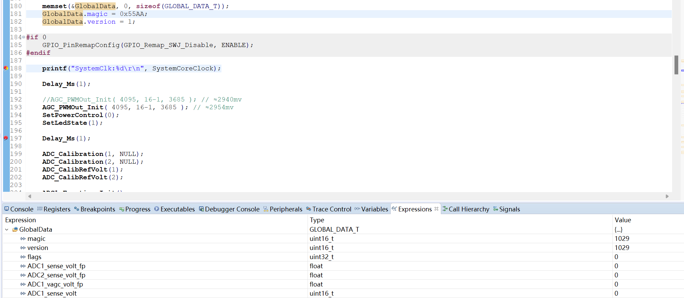Click #endif on line 186
684x298 pixels.
point(38,53)
